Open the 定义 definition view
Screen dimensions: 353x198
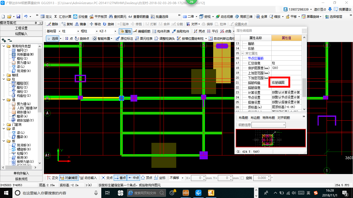(x=46, y=16)
